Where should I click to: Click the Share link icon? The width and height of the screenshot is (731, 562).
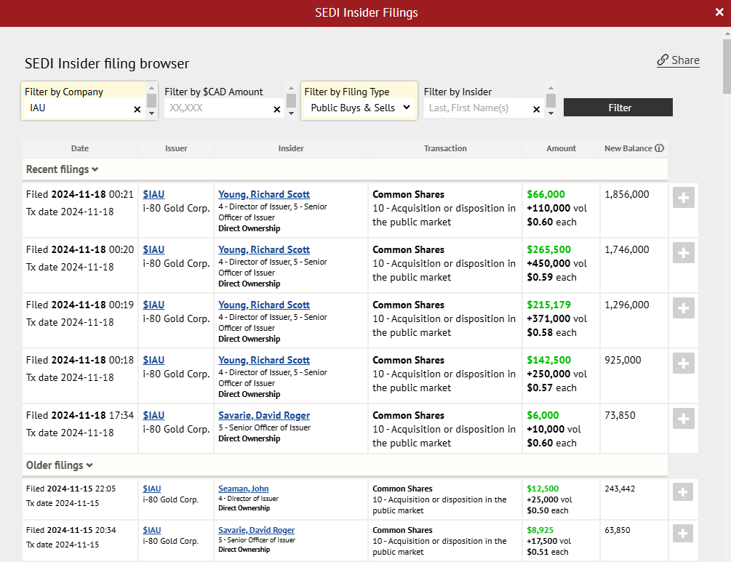pyautogui.click(x=663, y=60)
